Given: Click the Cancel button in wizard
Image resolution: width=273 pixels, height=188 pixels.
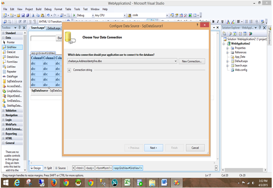Looking at the screenshot, I should [x=195, y=148].
